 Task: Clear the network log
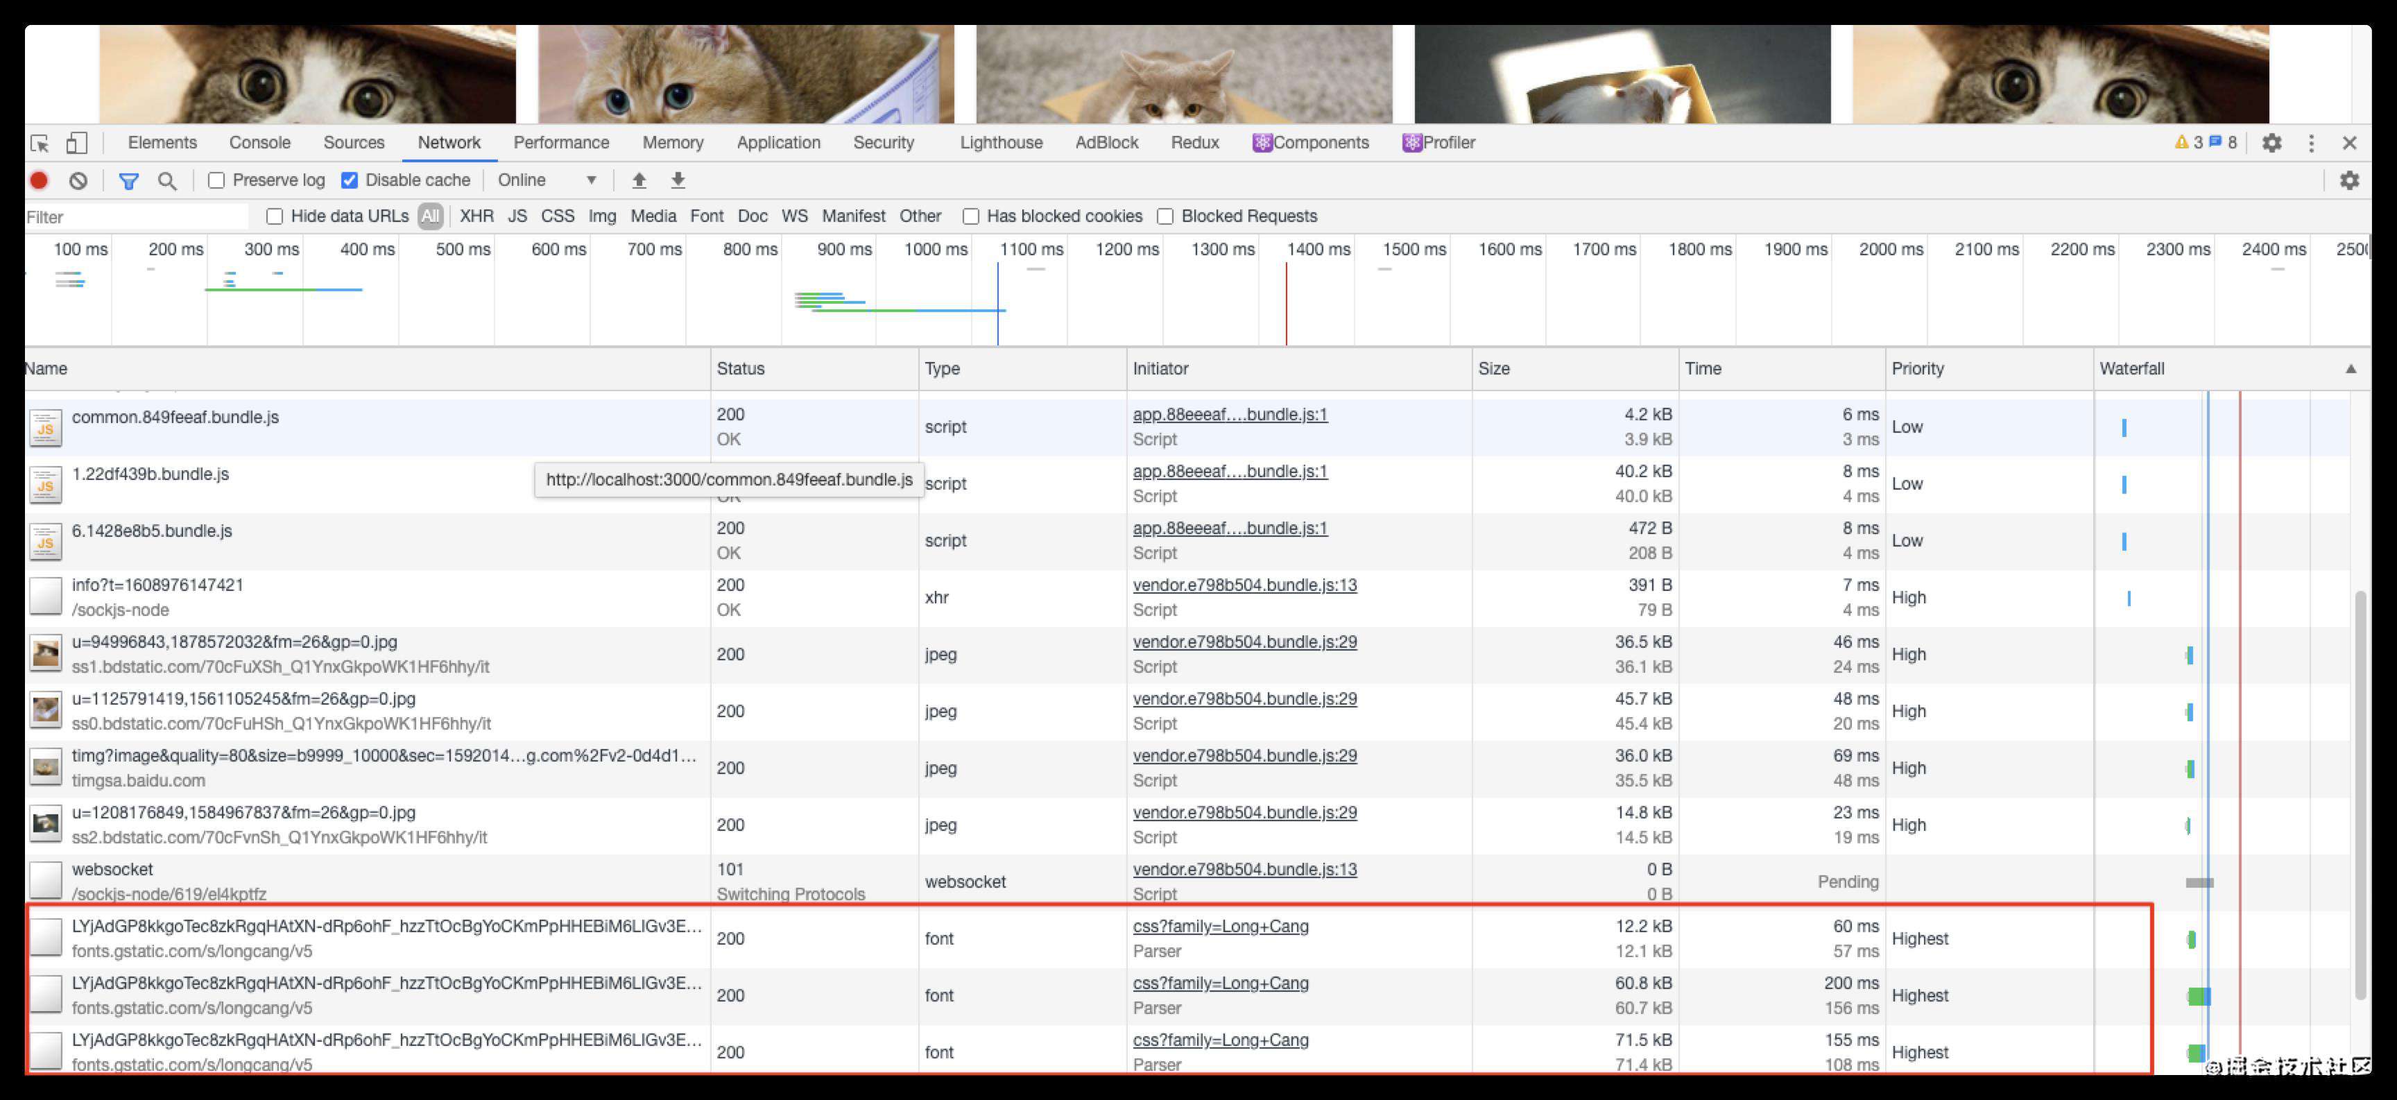[x=78, y=180]
